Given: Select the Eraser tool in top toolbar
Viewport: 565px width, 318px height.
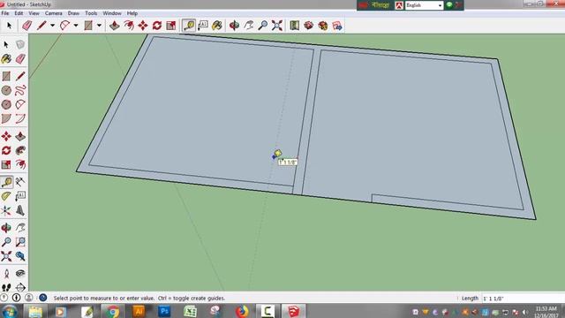Looking at the screenshot, I should [x=27, y=26].
